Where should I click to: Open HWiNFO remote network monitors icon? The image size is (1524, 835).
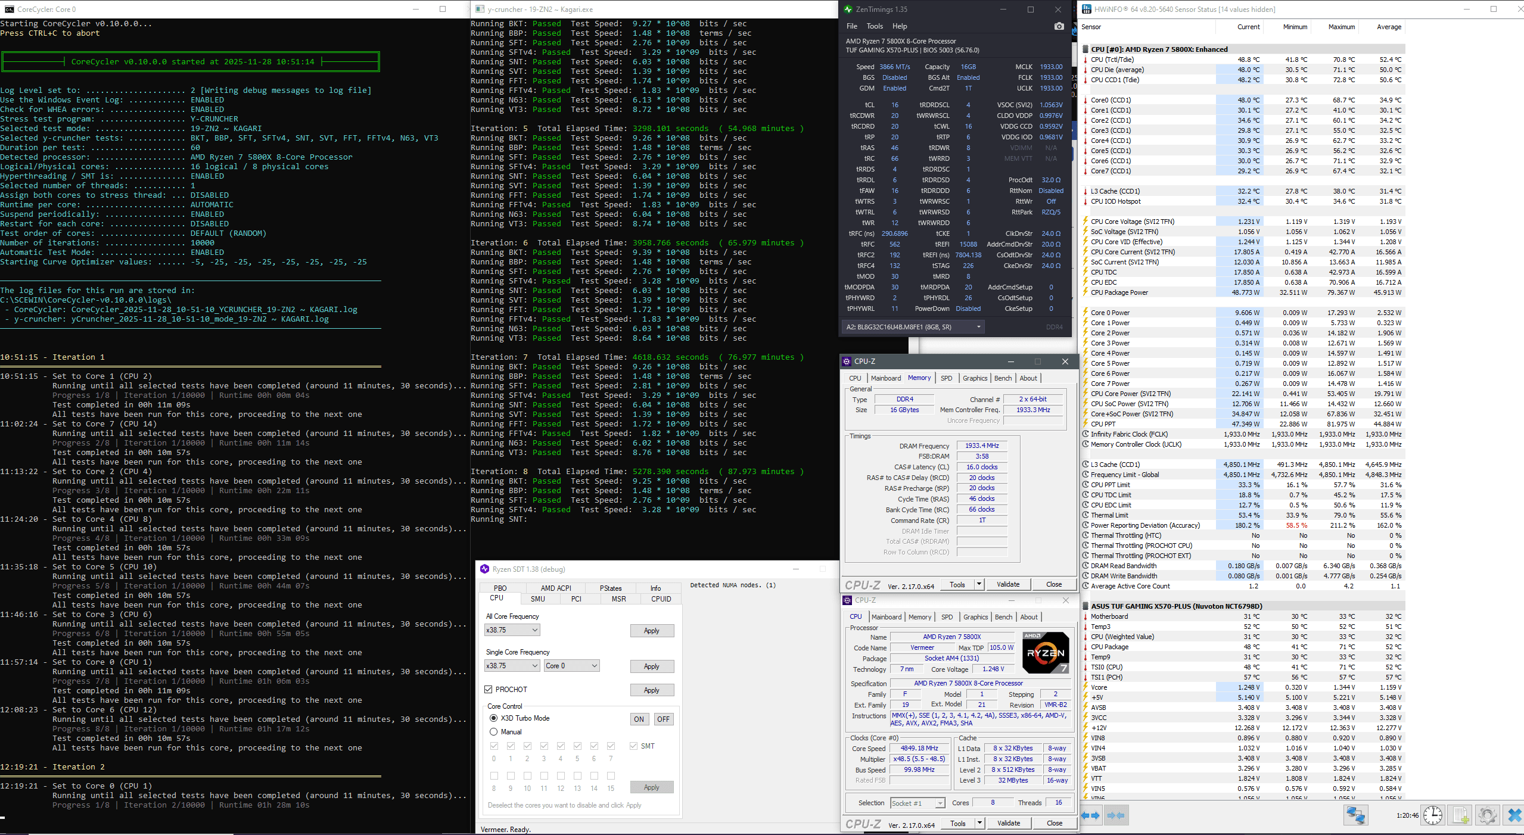(1355, 815)
